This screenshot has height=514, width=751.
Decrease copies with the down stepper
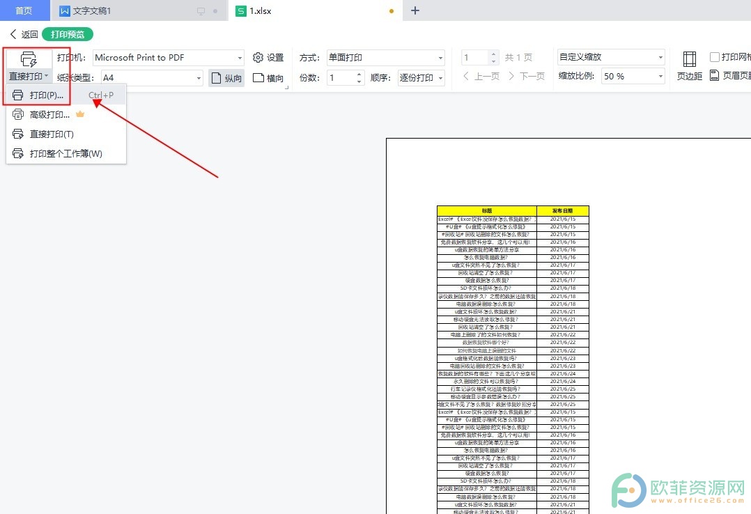[359, 81]
